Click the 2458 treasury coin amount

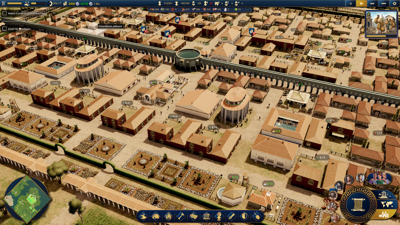click(x=71, y=4)
